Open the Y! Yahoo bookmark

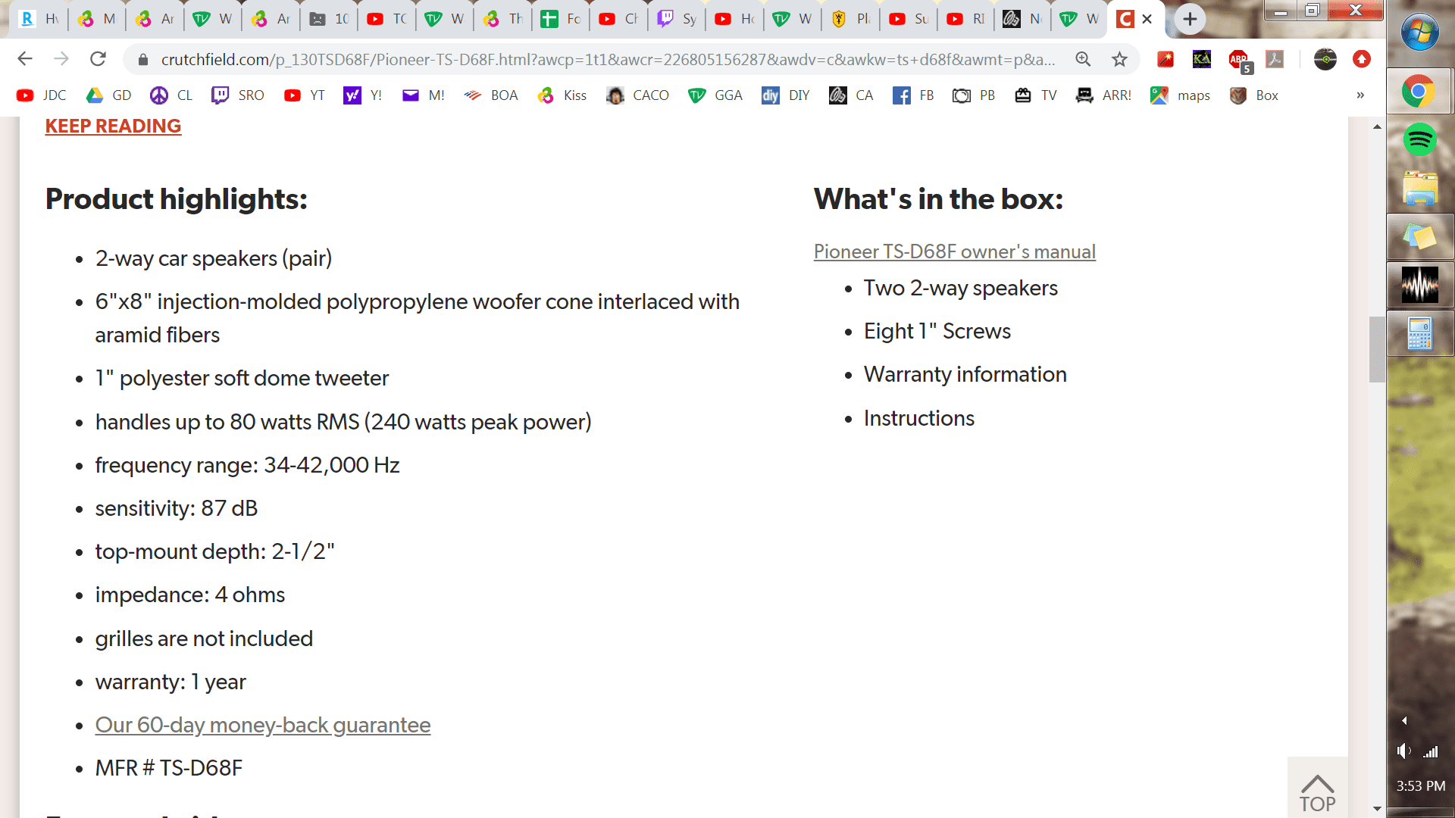click(x=363, y=95)
